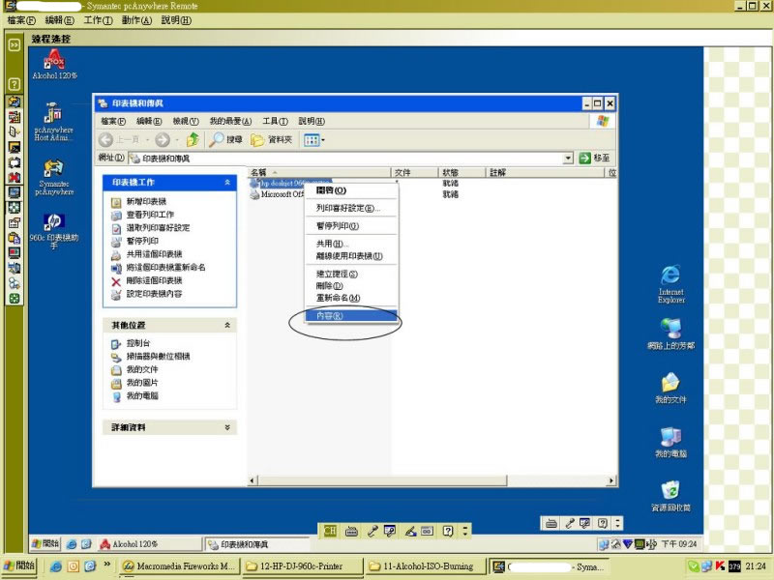This screenshot has height=580, width=774.
Task: Open 工作(T) menu in pcAnywhere
Action: pos(99,20)
